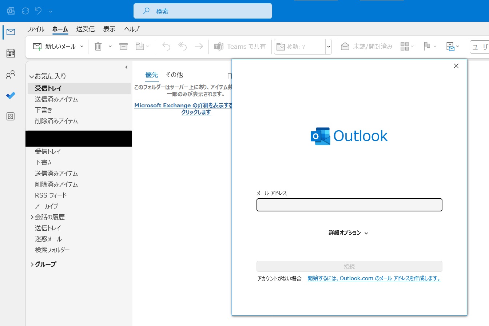Screen dimensions: 489x326
Task: Switch to the その他 inbox tab
Action: [x=174, y=75]
